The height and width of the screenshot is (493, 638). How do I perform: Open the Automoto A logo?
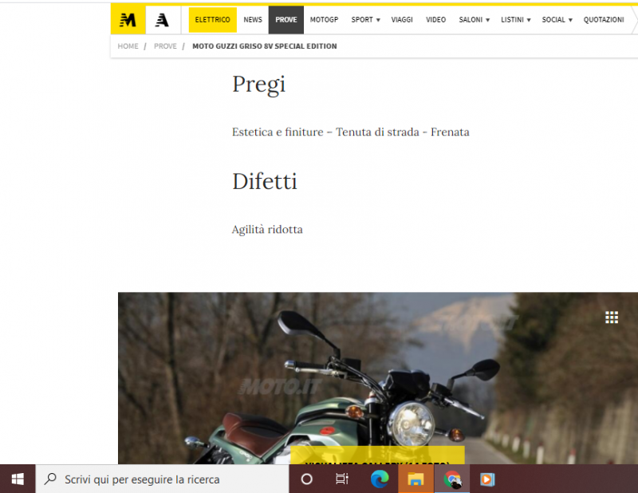(x=163, y=19)
